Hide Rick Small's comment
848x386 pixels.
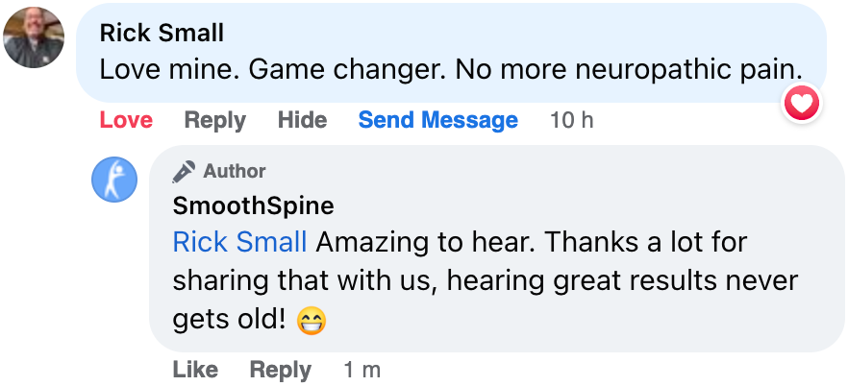[x=302, y=120]
